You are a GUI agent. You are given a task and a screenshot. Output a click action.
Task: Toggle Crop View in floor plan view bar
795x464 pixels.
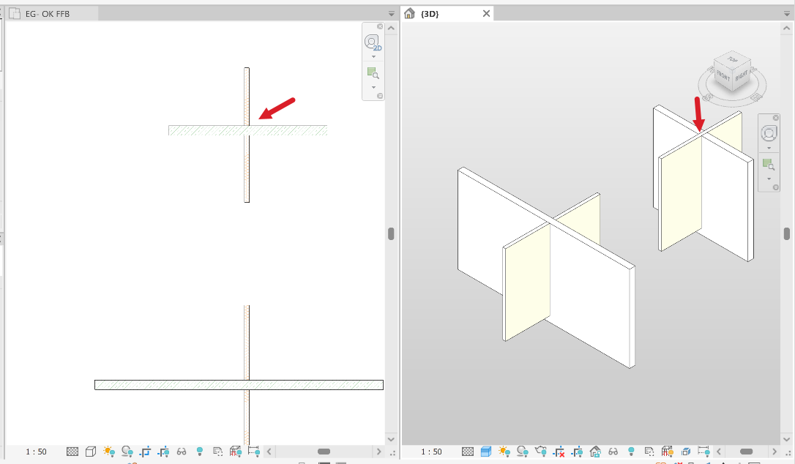point(145,452)
